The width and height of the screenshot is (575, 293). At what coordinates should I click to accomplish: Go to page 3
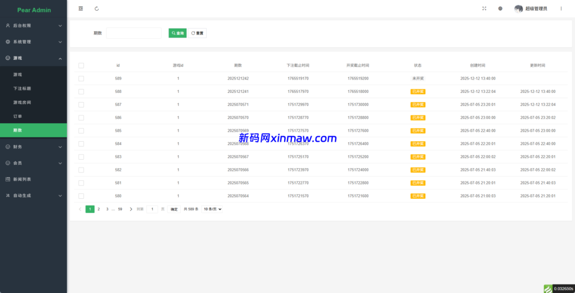(107, 209)
